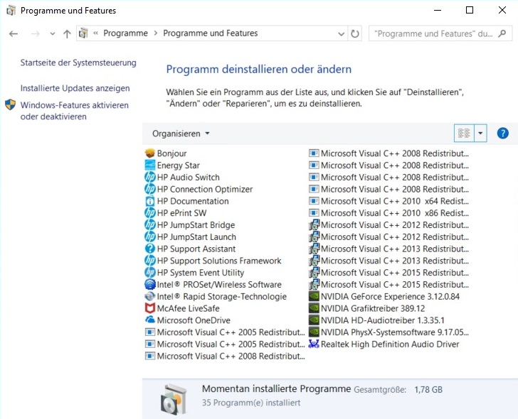The height and width of the screenshot is (419, 518).
Task: Select HP Support Solutions Framework entry
Action: click(x=213, y=261)
